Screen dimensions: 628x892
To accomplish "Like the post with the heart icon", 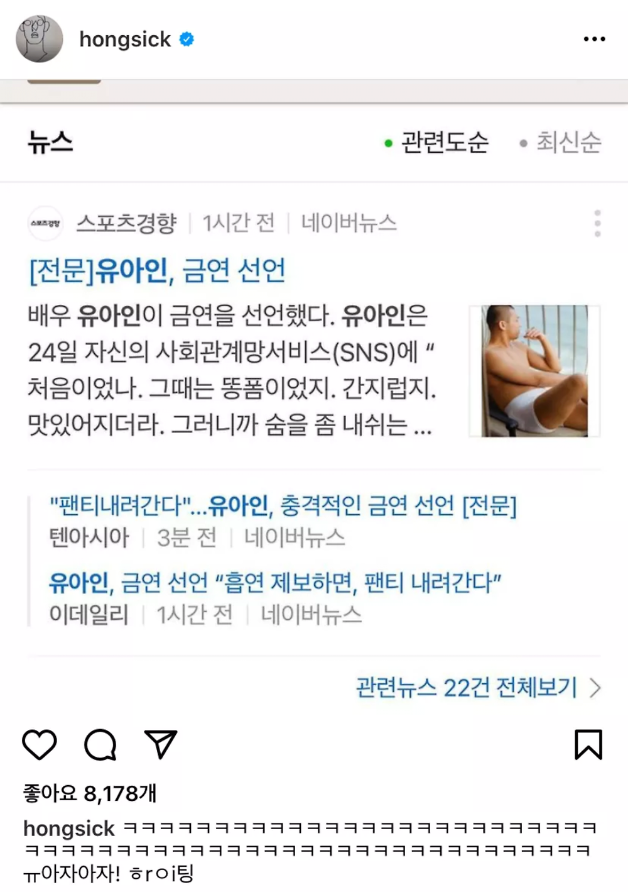I will pyautogui.click(x=40, y=745).
